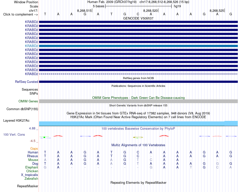Image resolution: width=238 pixels, height=192 pixels.
Task: Open the 'RefSeq genes from NCBI' track title
Action: (x=138, y=78)
